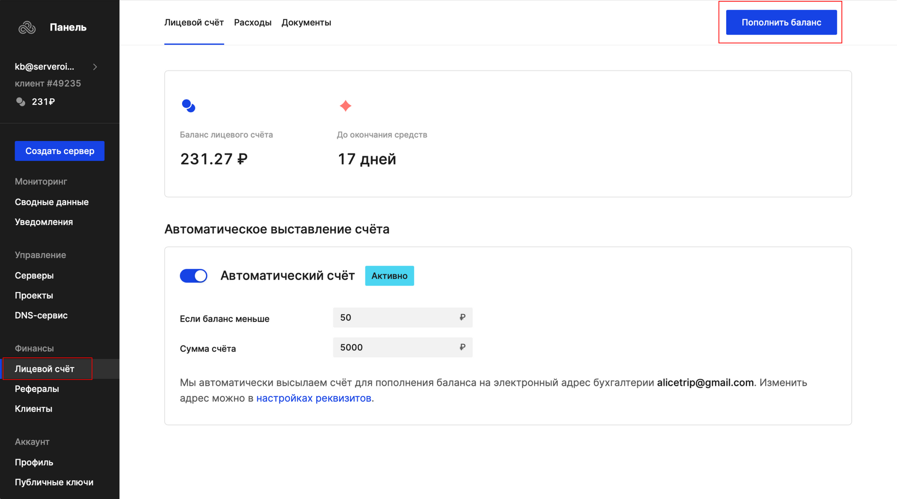This screenshot has width=897, height=499.
Task: Click ruble sign in balance threshold field
Action: (x=462, y=317)
